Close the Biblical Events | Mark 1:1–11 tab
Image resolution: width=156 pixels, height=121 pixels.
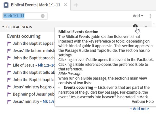click(65, 5)
